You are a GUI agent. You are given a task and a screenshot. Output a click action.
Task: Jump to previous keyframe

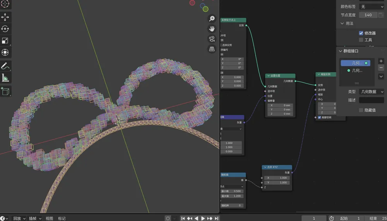[190, 218]
